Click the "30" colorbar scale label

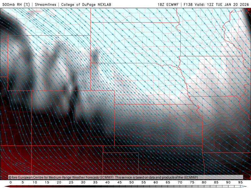pyautogui.click(x=83, y=182)
